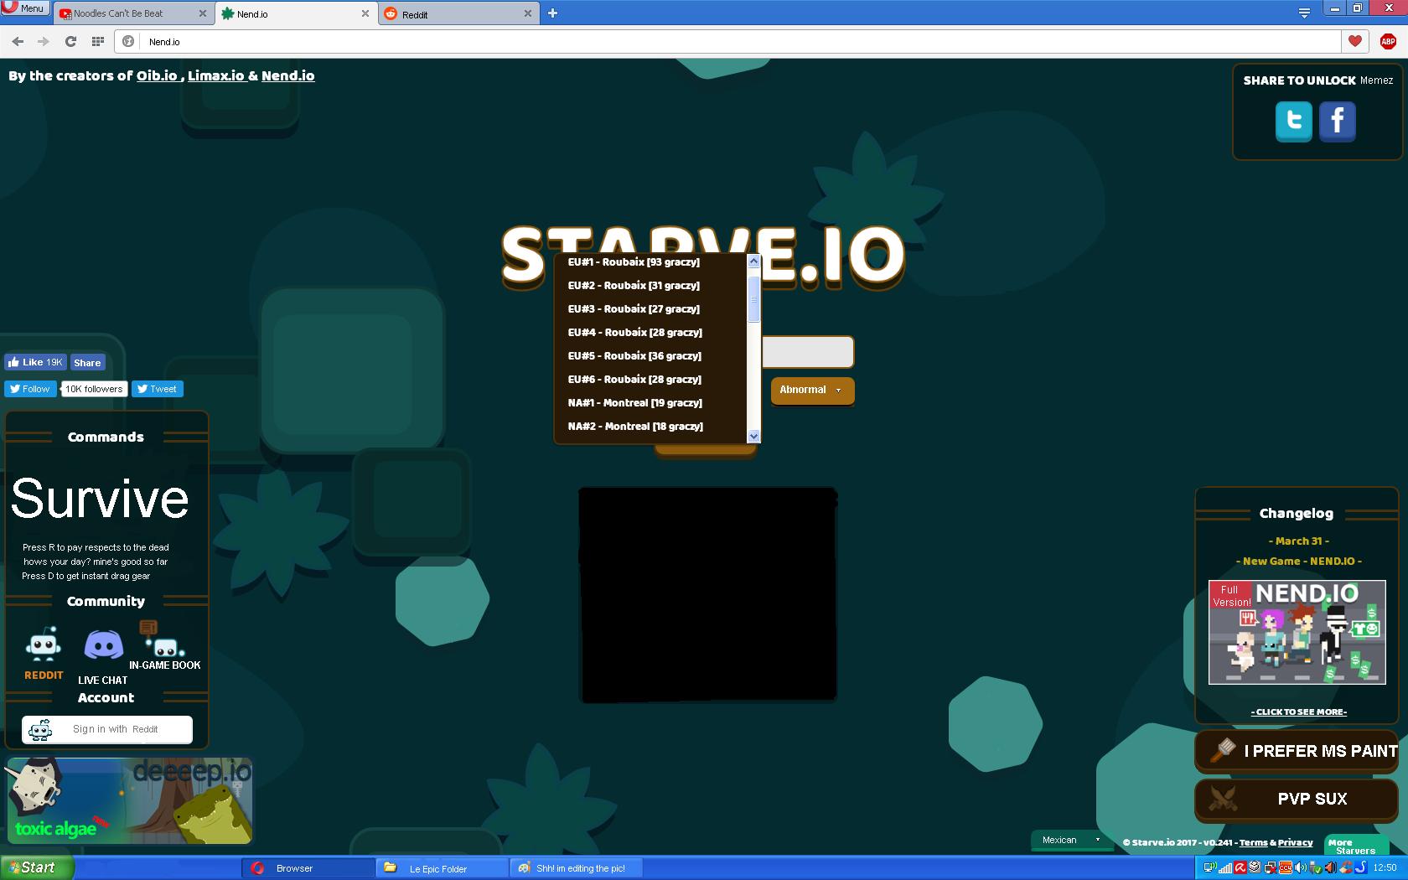The image size is (1408, 880).
Task: Close the Reddit tab
Action: coord(527,13)
